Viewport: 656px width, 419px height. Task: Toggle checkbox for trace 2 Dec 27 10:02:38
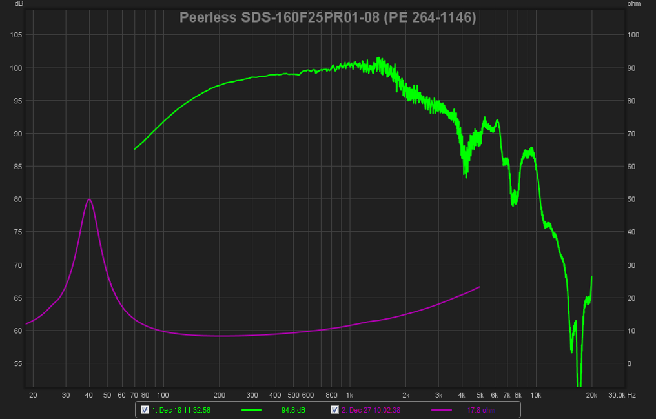(x=334, y=410)
